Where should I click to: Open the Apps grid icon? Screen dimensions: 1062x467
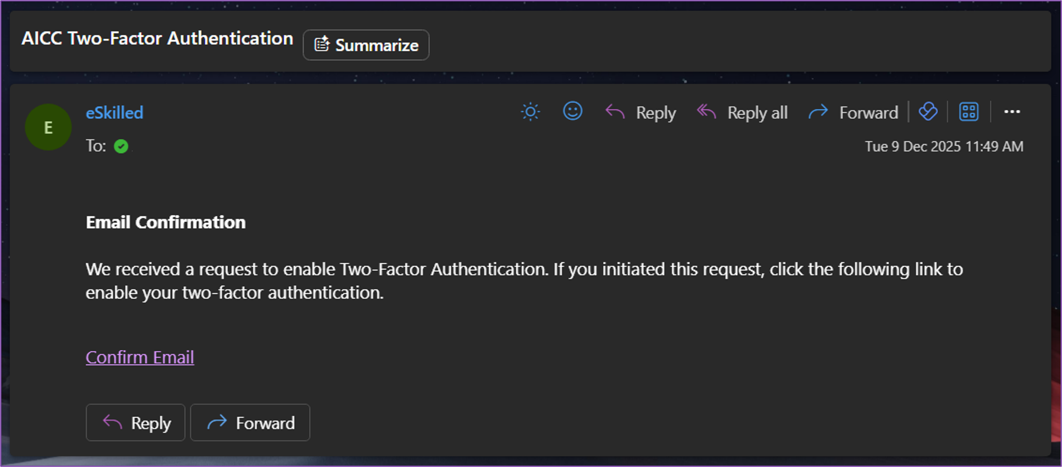pyautogui.click(x=968, y=112)
